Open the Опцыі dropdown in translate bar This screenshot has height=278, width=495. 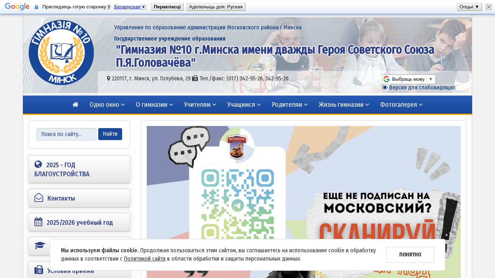tap(469, 7)
